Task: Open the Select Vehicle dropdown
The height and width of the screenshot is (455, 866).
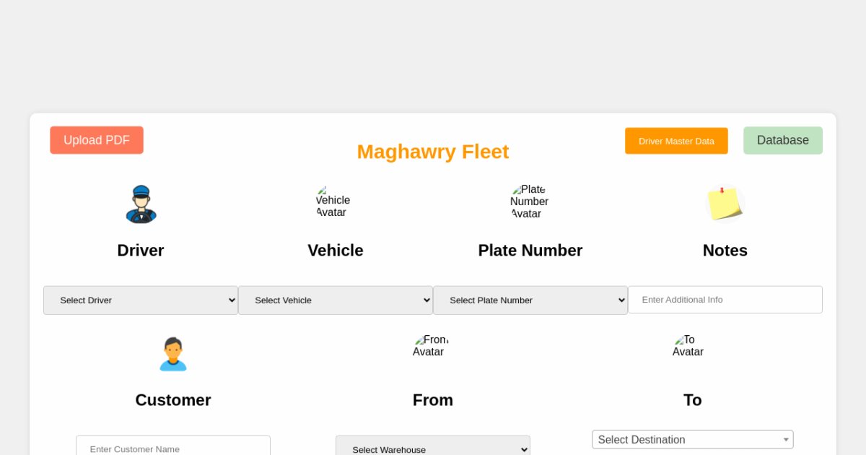Action: coord(336,300)
